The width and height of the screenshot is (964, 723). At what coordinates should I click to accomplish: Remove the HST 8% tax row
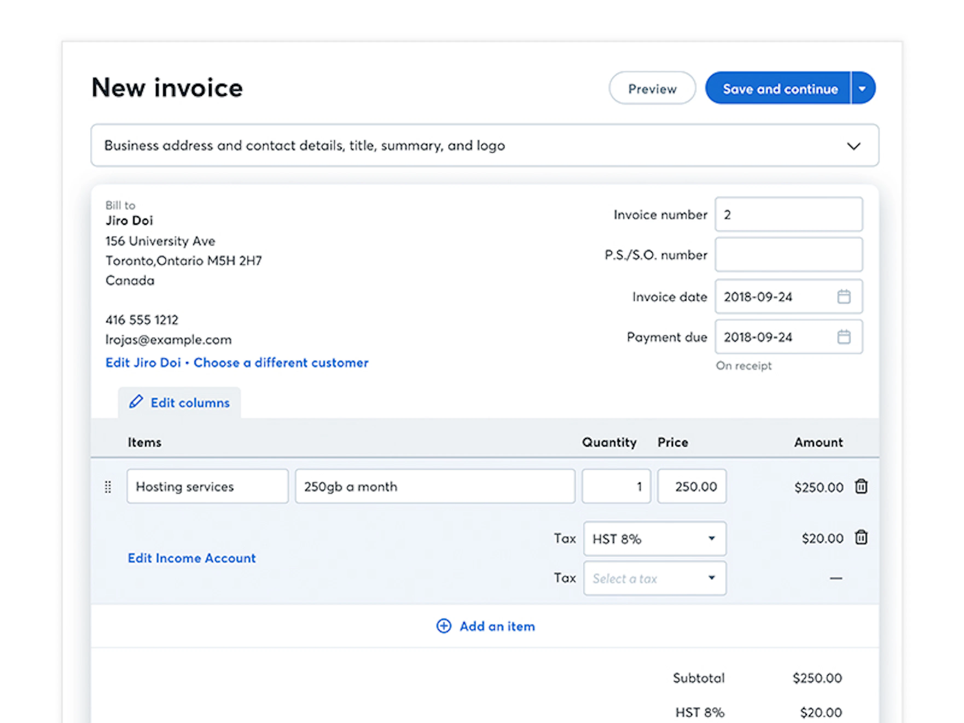click(x=861, y=538)
